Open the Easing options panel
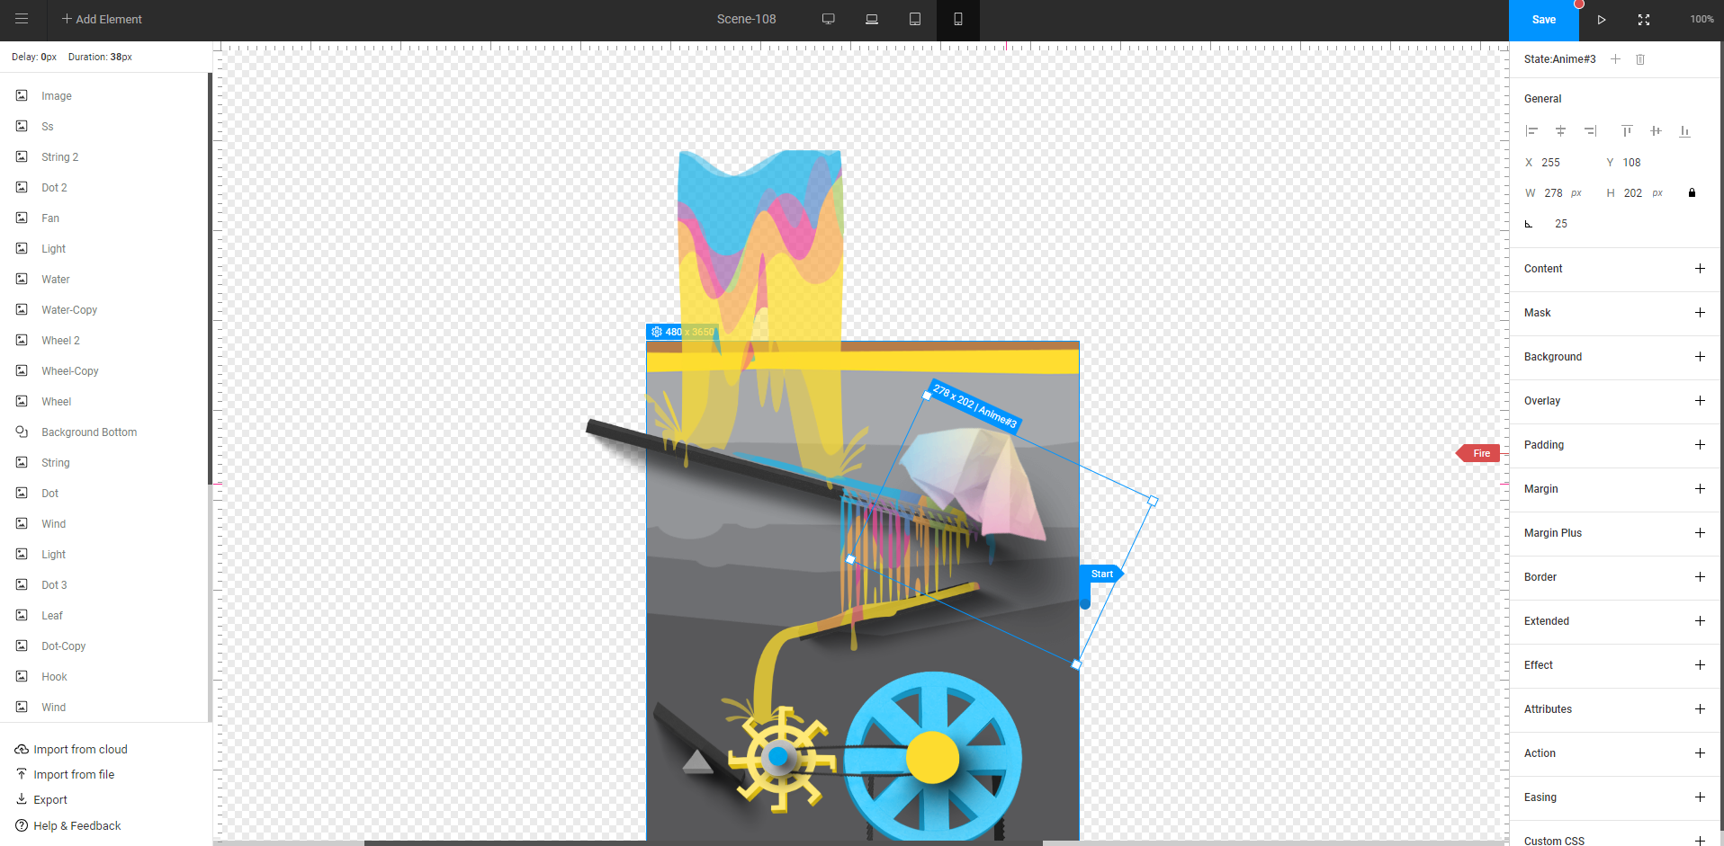Screen dimensions: 1724x846 click(1699, 797)
